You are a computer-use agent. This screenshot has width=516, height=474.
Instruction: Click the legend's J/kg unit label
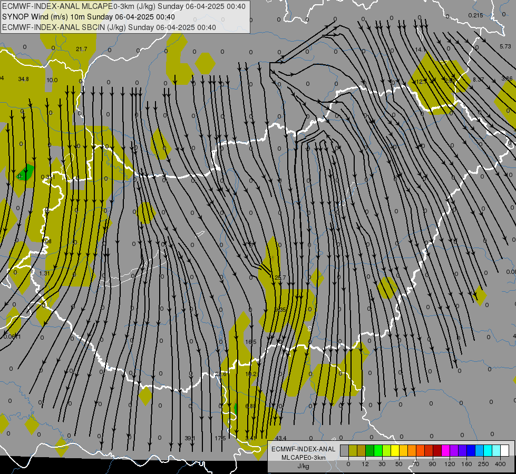(304, 466)
